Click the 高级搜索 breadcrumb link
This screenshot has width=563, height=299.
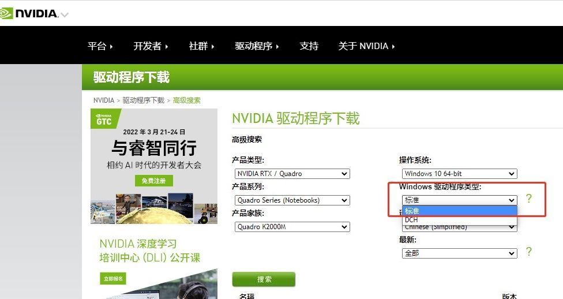pyautogui.click(x=187, y=100)
